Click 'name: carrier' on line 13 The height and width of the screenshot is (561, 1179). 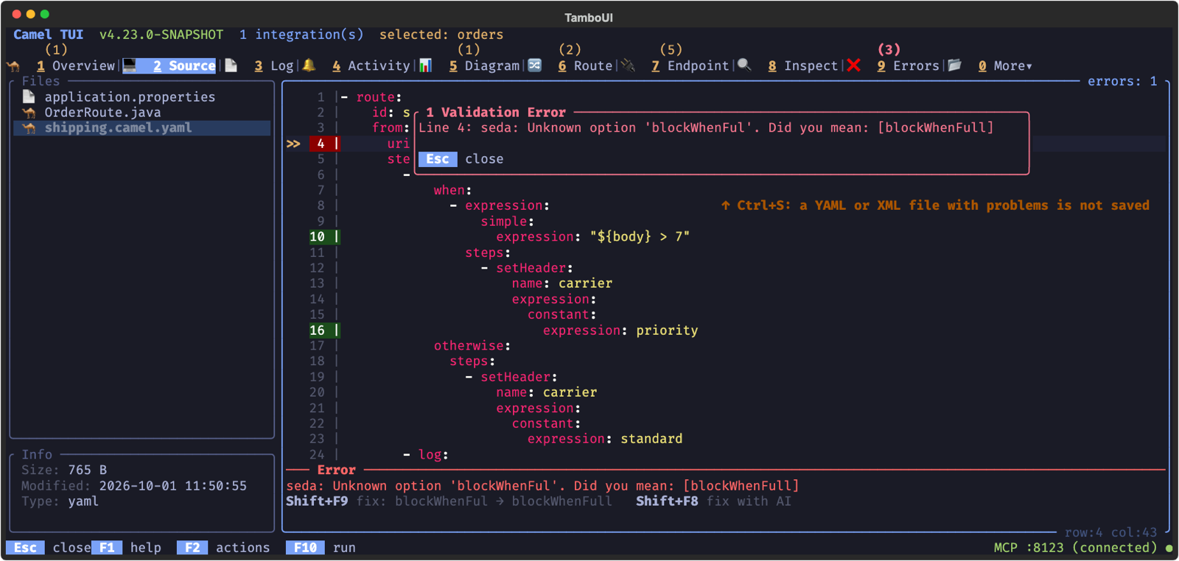(562, 283)
